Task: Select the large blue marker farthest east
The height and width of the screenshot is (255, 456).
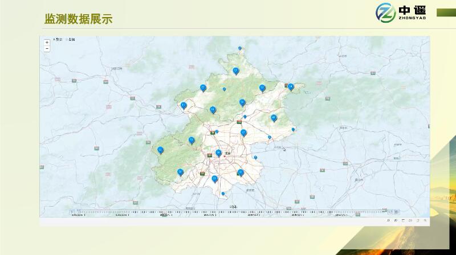Action: (x=291, y=87)
